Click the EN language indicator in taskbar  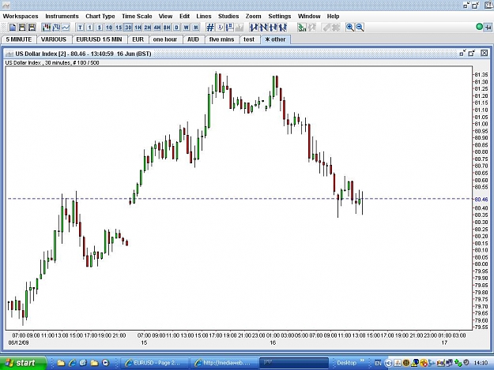click(x=378, y=363)
